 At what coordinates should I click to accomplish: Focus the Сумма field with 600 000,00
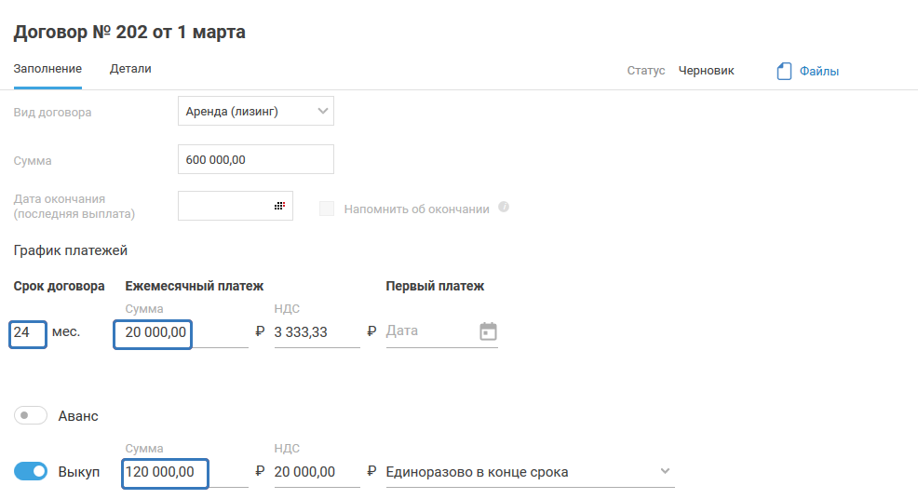(255, 159)
